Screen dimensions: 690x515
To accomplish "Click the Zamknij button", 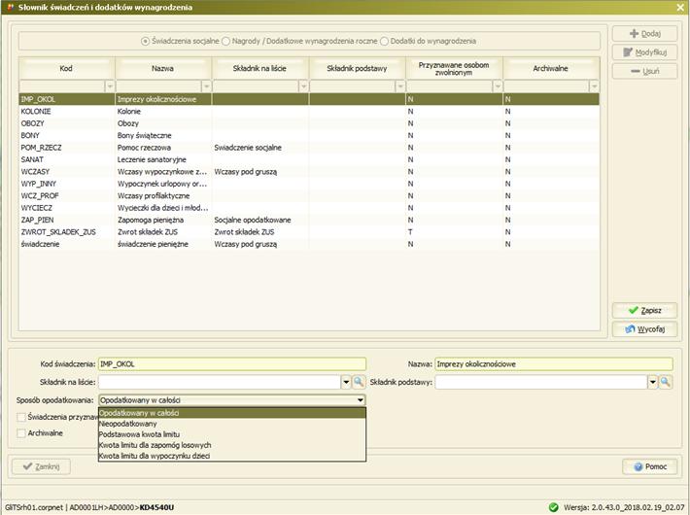I will point(42,466).
